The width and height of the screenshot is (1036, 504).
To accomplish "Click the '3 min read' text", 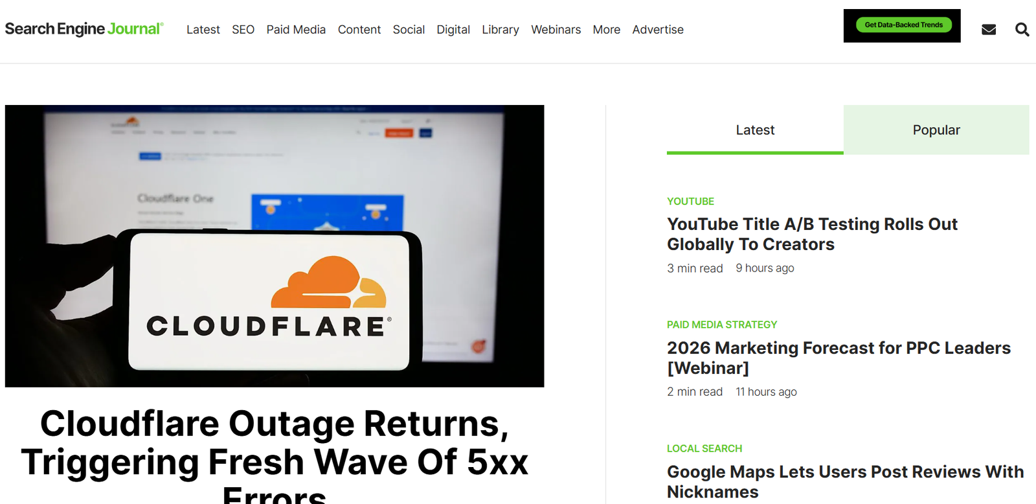I will click(x=695, y=268).
